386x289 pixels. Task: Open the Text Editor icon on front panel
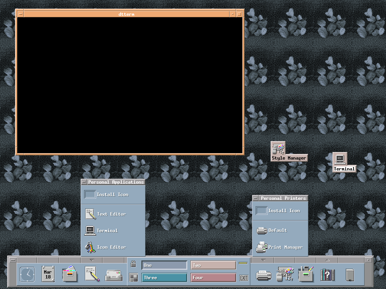pos(92,274)
